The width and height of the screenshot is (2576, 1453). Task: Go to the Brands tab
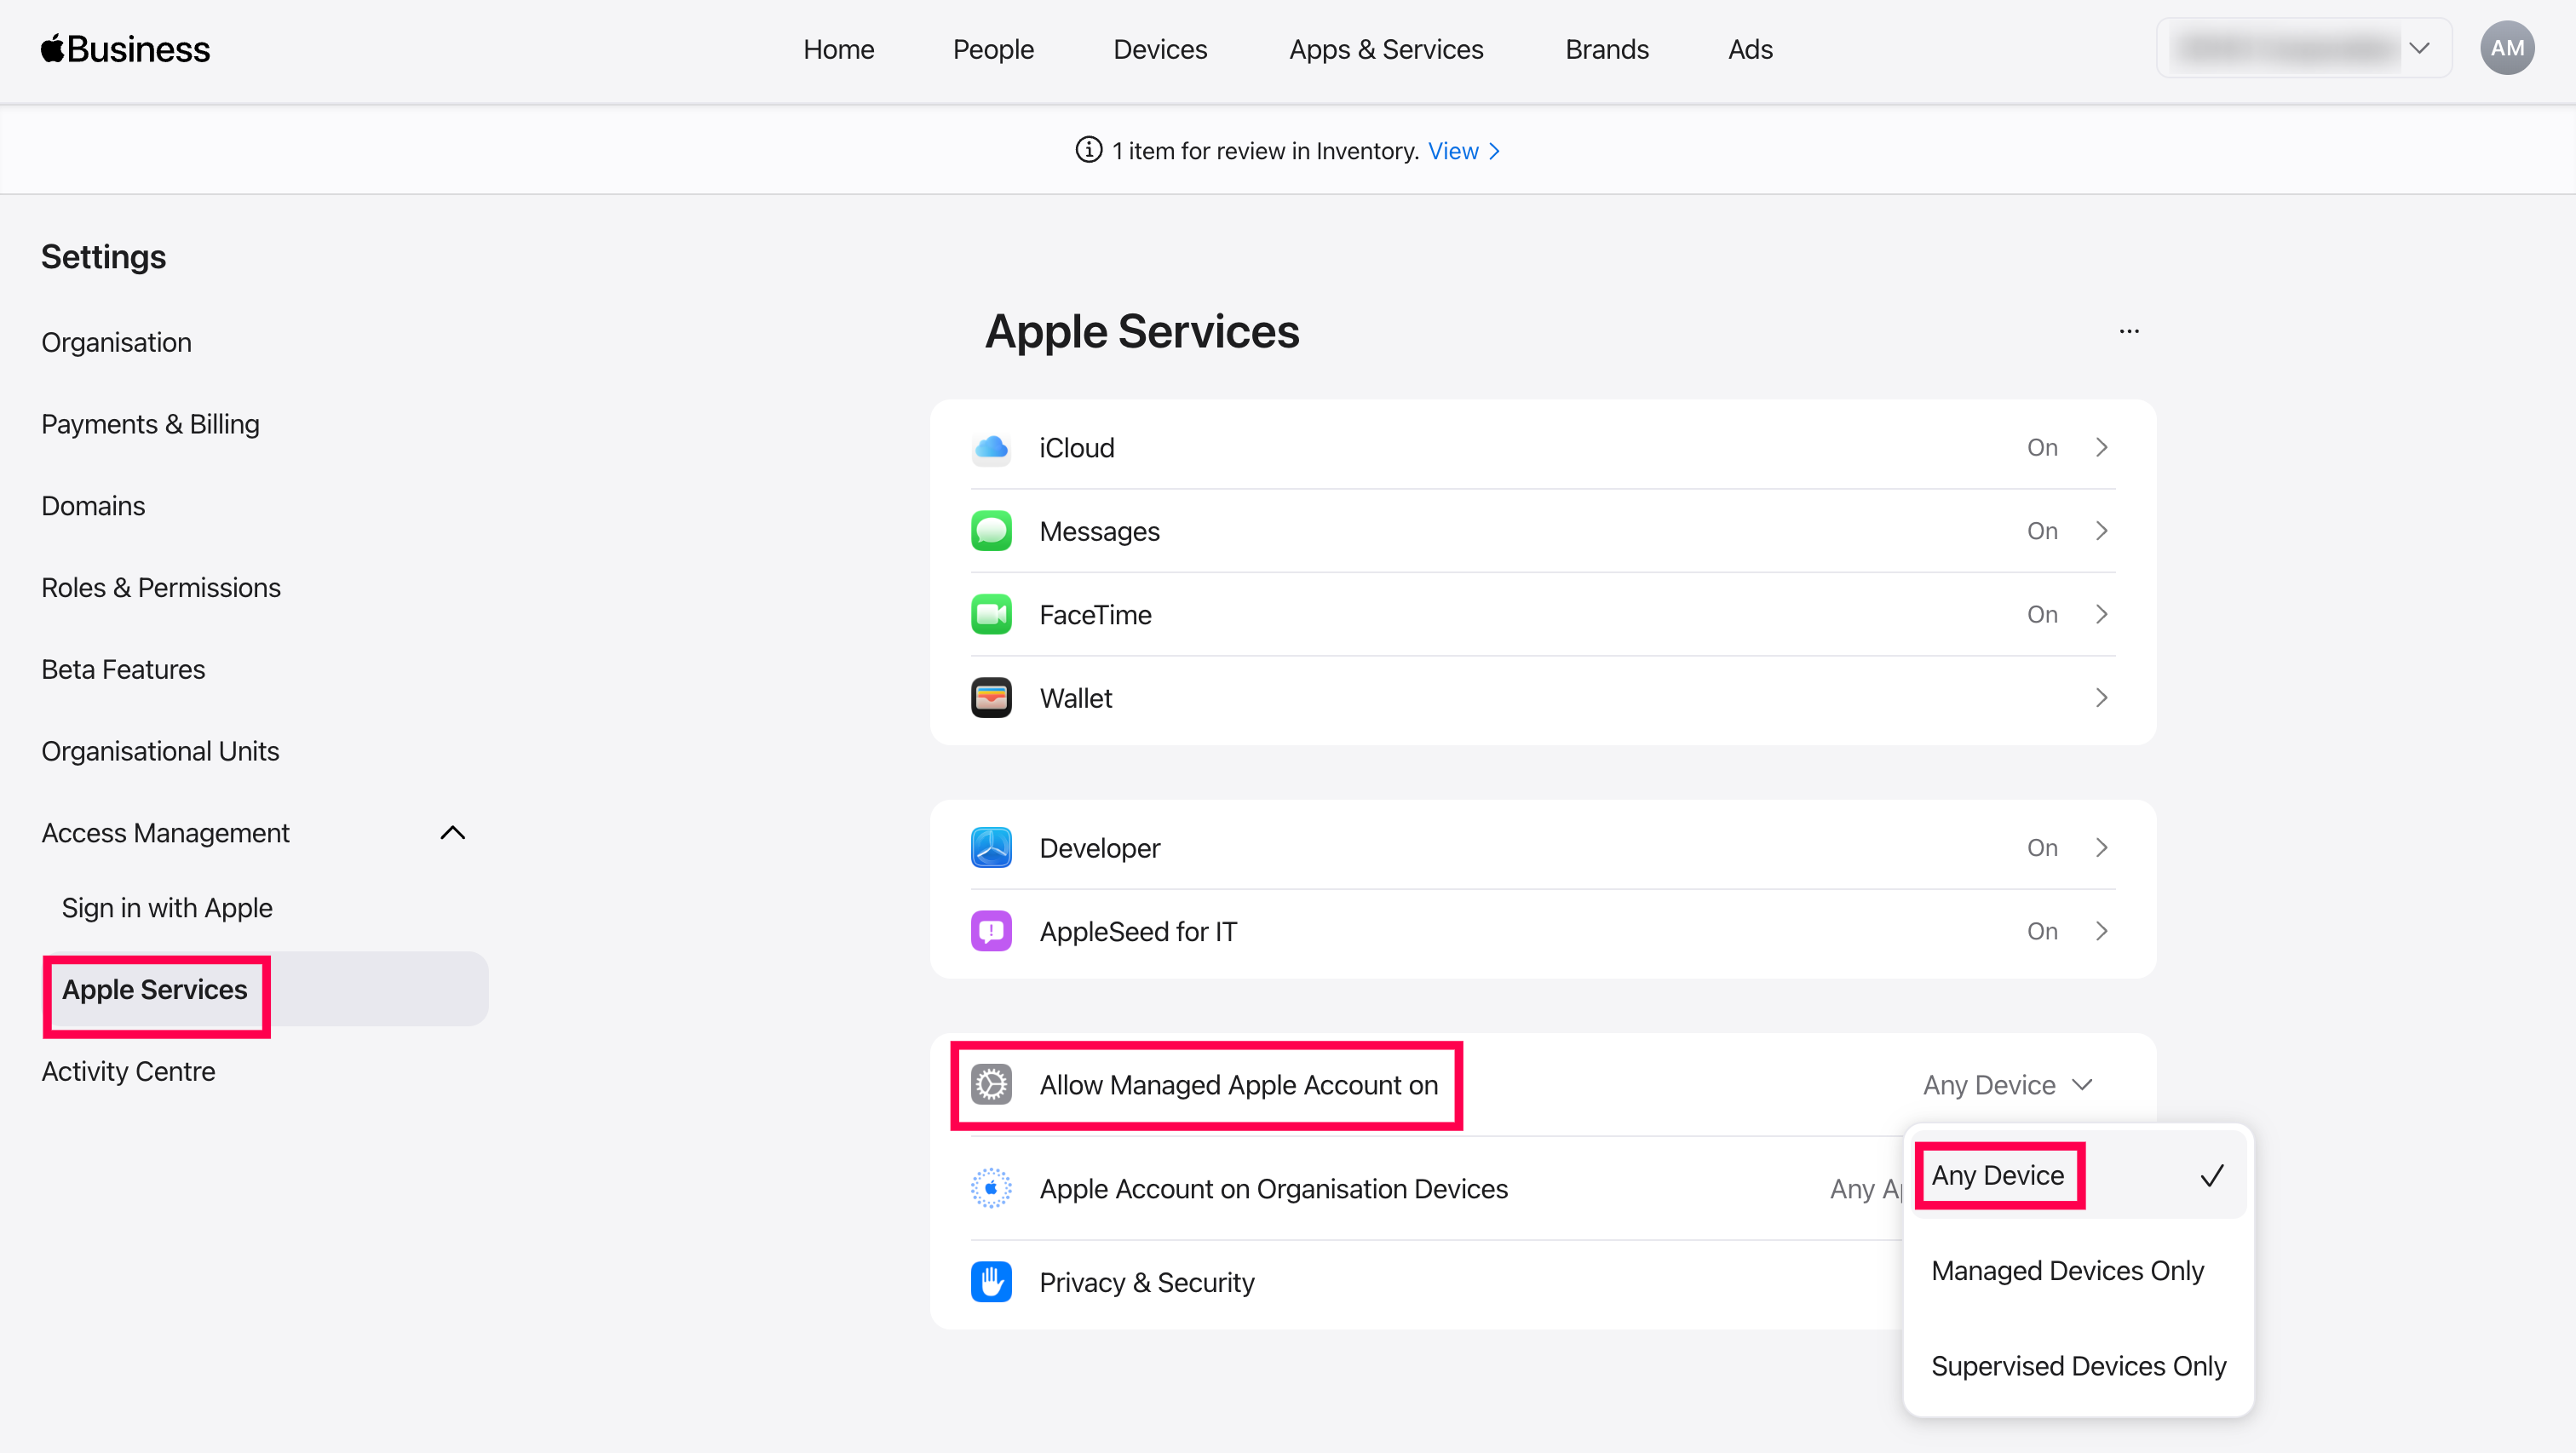[1606, 49]
